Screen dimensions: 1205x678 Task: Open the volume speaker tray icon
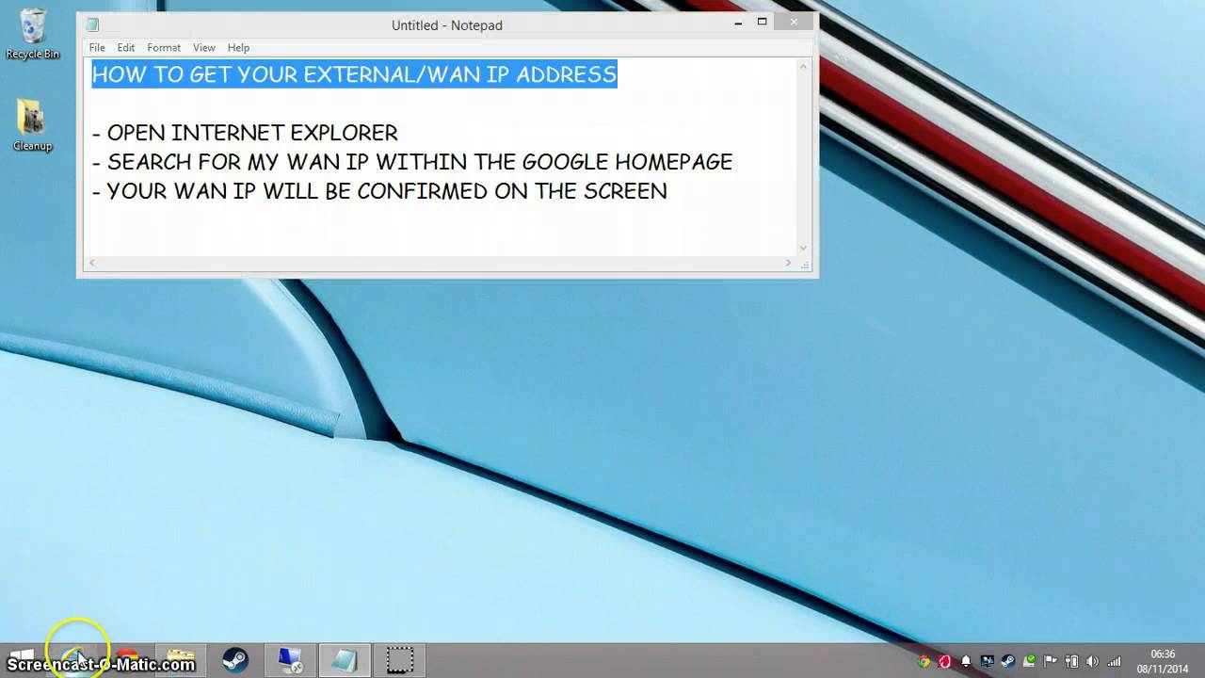point(1092,661)
